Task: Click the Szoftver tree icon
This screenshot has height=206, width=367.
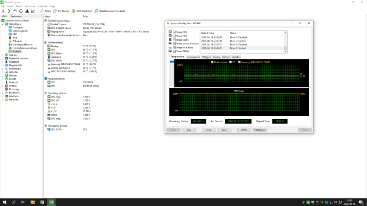Action: pos(6,86)
